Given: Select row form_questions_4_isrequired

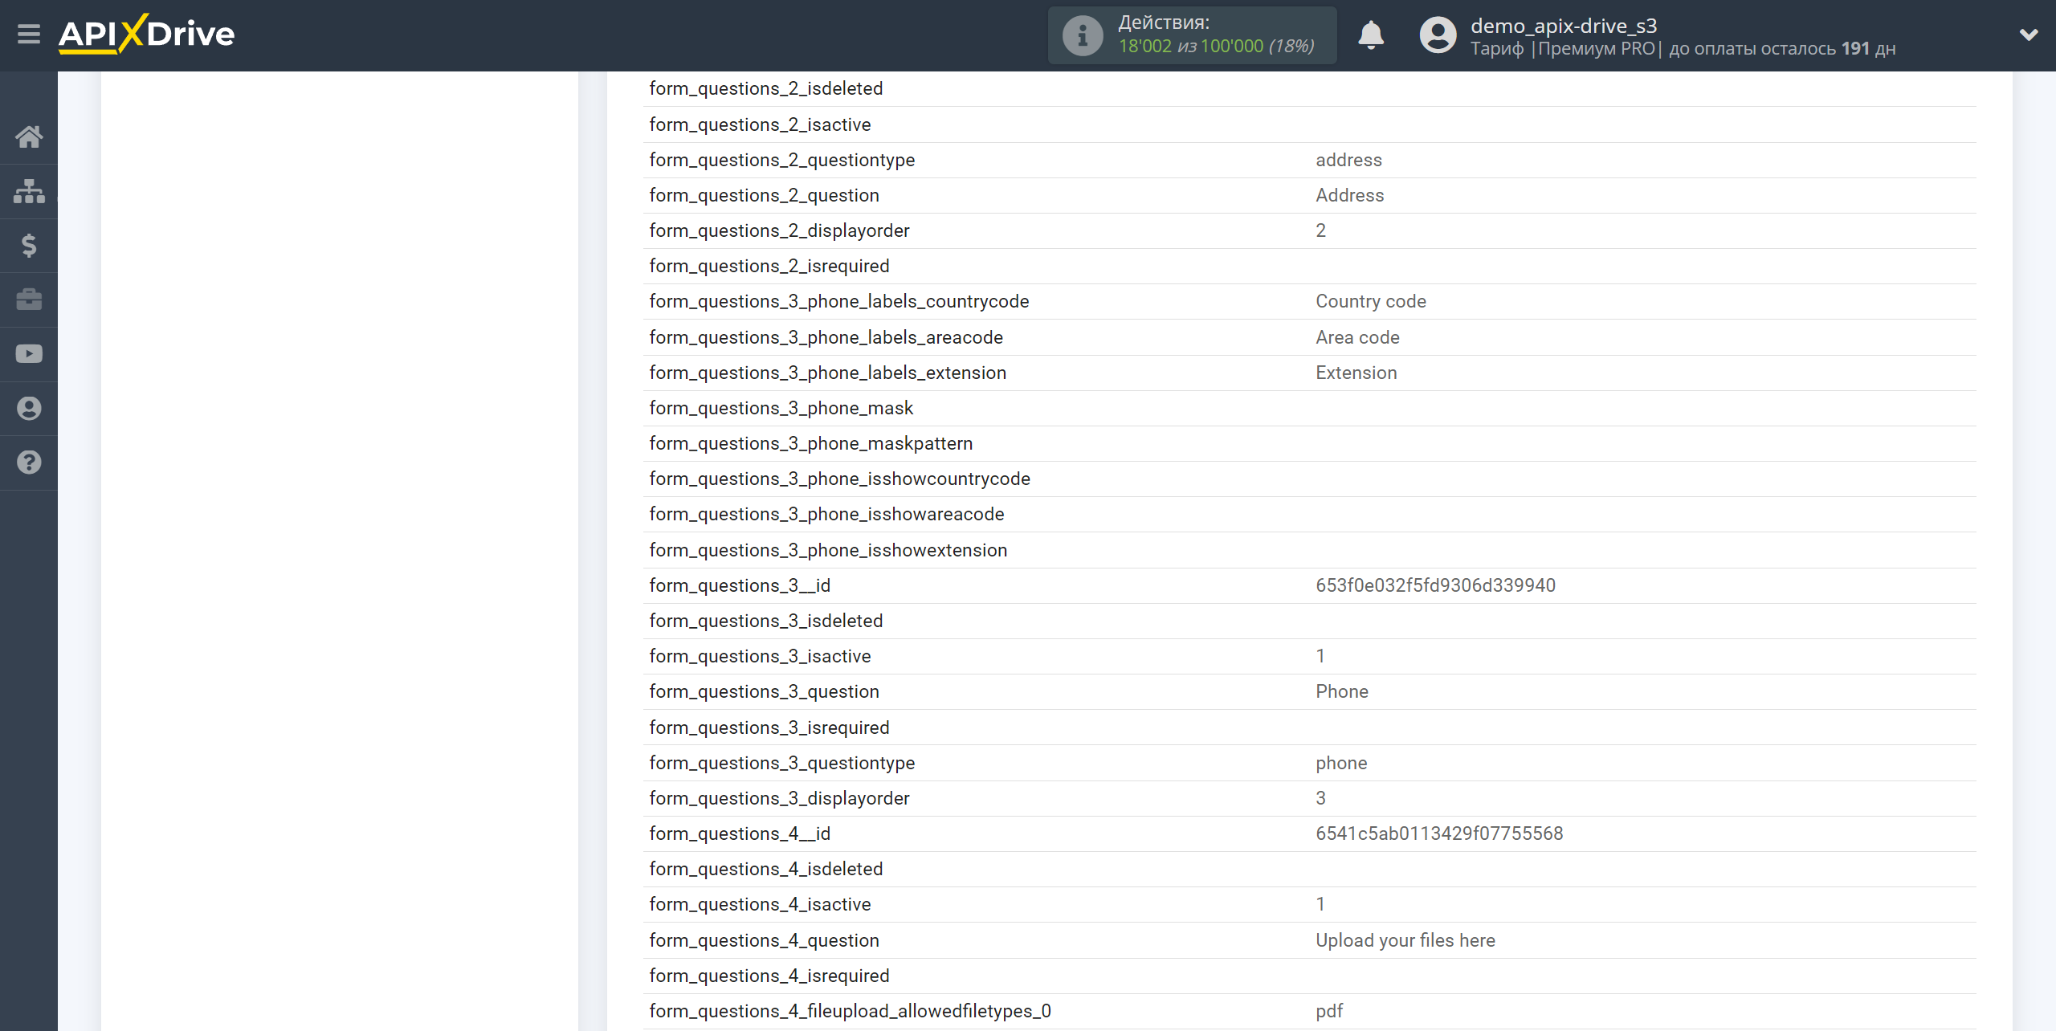Looking at the screenshot, I should coord(1309,976).
